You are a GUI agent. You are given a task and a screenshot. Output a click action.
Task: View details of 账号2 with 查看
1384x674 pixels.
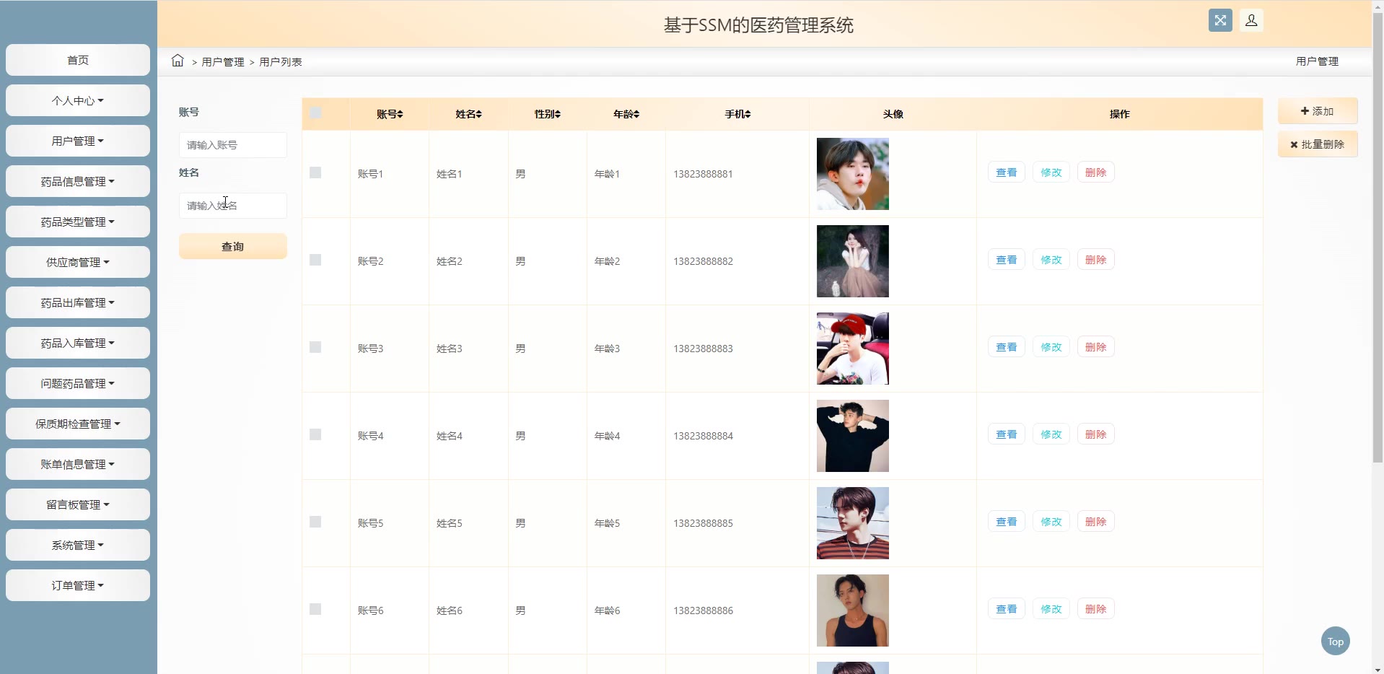tap(1007, 260)
